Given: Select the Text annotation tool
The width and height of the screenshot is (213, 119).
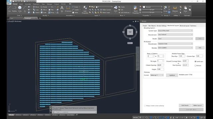Looking at the screenshot, I should pos(62,9).
